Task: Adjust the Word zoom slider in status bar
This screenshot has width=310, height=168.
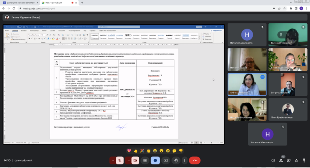Action: [211, 143]
